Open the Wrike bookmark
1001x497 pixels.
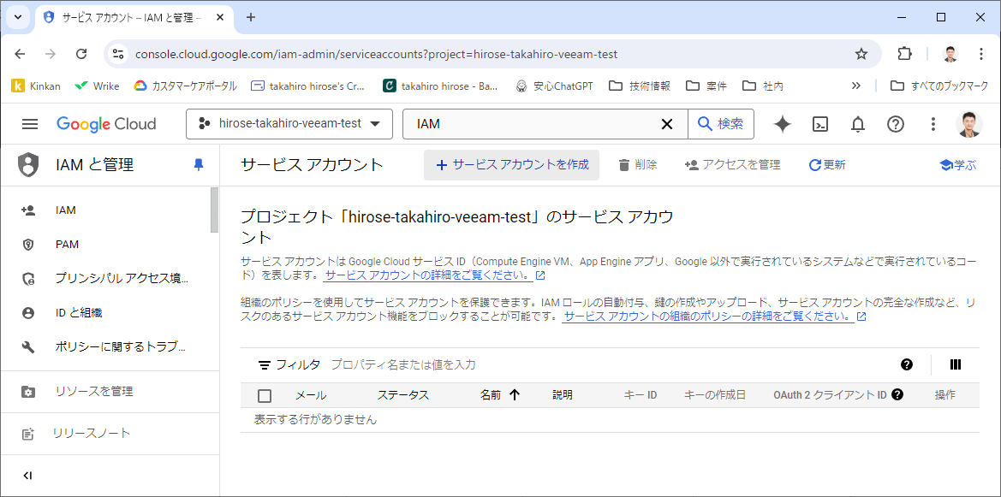pos(97,86)
